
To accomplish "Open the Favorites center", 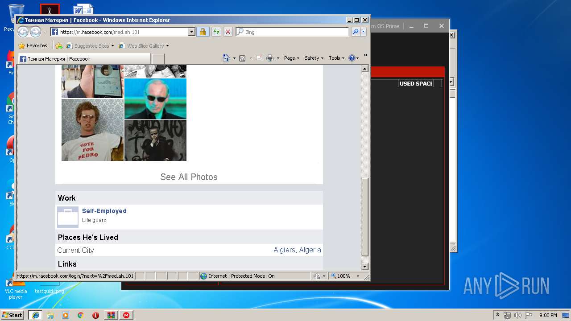I will tap(33, 45).
